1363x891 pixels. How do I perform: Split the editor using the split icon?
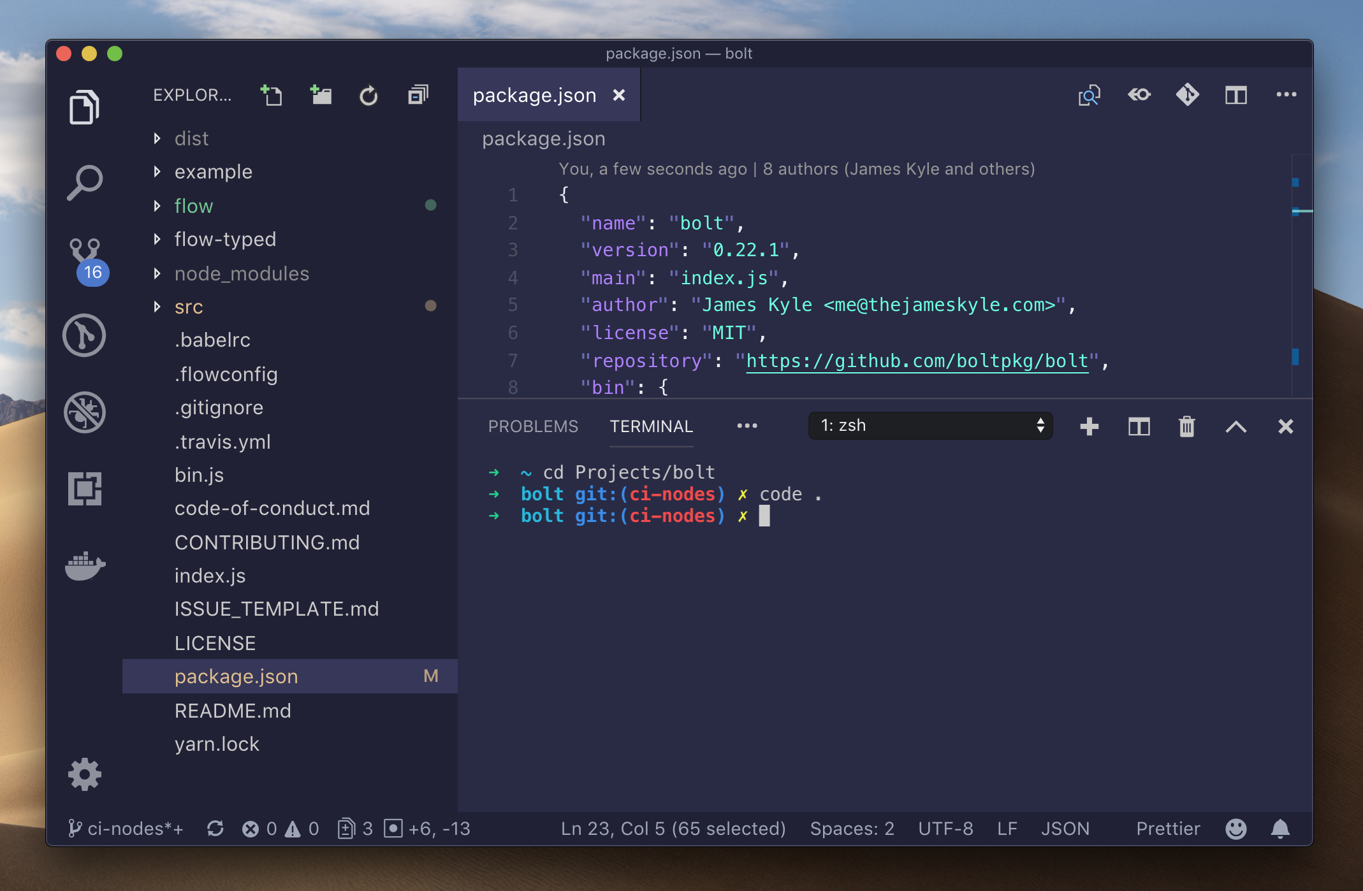click(x=1235, y=95)
